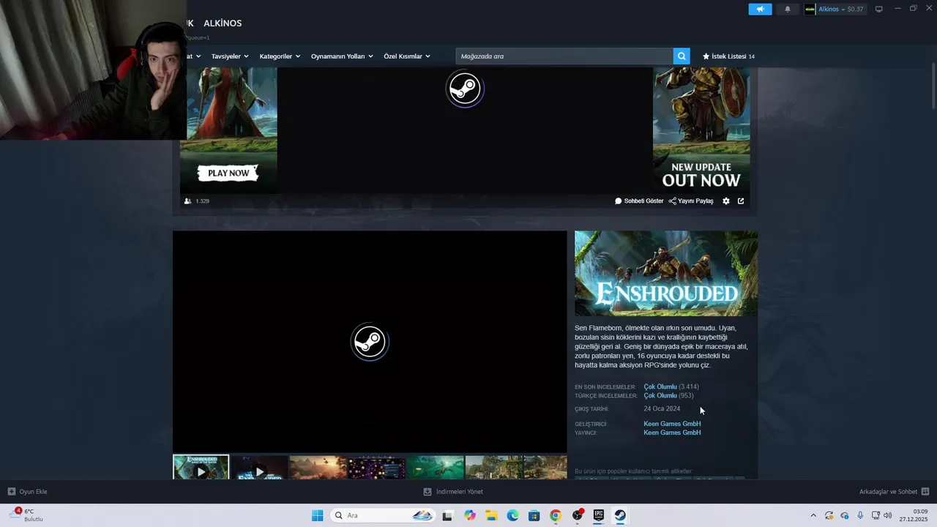The image size is (937, 527).
Task: Open Epic Games Launcher from taskbar
Action: (x=598, y=515)
